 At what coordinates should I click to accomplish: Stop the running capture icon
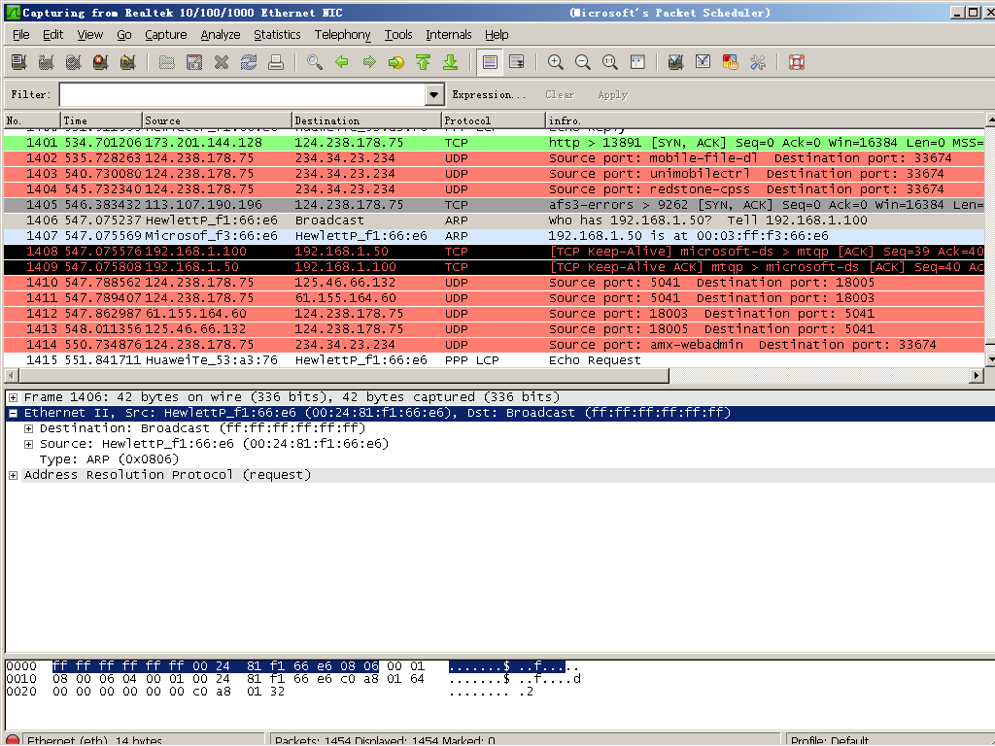[100, 62]
